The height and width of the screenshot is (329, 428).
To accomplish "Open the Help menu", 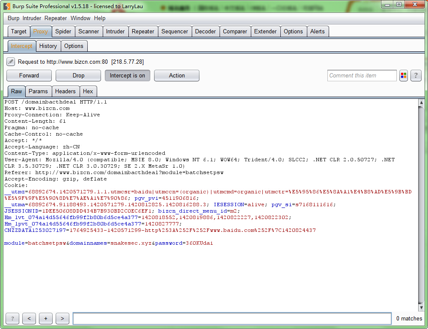I will coord(100,18).
